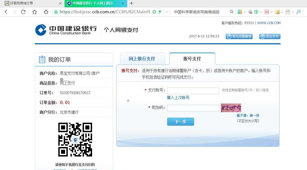307x170 pixels.
Task: Click the 支付账号 input field
Action: (193, 91)
